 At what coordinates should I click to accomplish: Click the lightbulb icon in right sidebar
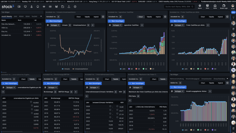(x=233, y=17)
